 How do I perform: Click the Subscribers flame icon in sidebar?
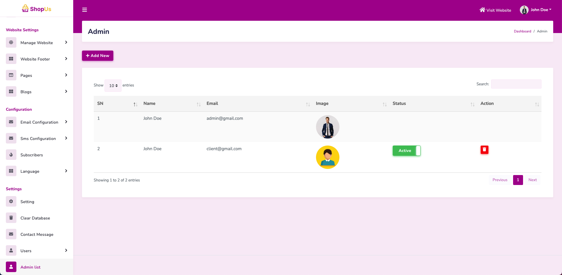click(x=11, y=155)
